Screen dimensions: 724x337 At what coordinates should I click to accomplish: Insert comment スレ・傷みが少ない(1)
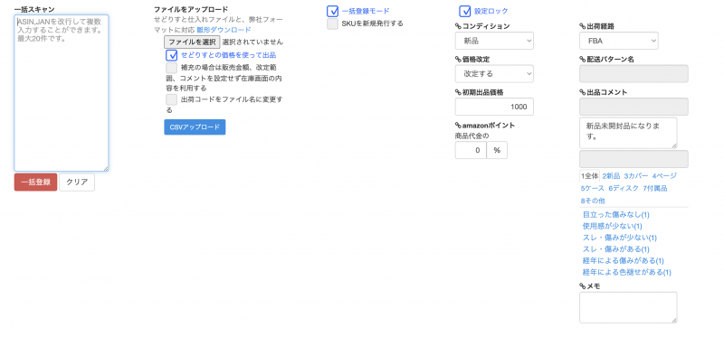pos(620,238)
